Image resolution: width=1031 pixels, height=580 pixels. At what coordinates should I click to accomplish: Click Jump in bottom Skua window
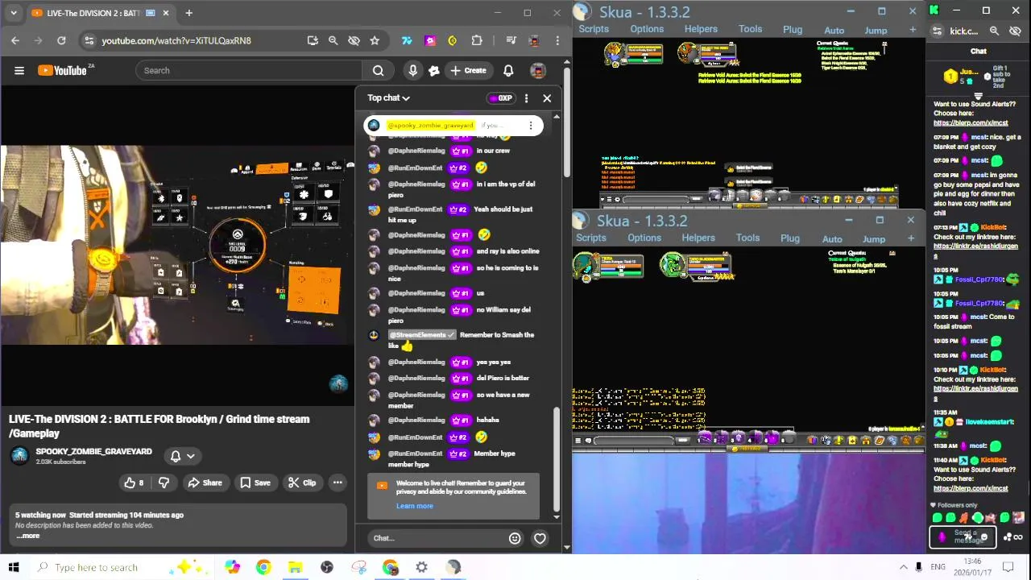(x=874, y=239)
